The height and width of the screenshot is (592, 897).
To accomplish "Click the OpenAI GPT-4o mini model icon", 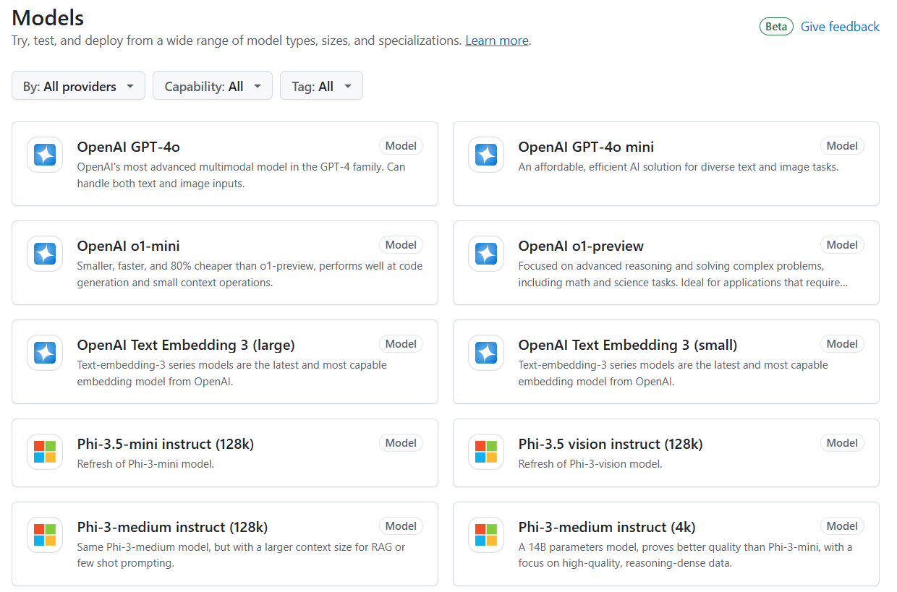I will [x=486, y=155].
